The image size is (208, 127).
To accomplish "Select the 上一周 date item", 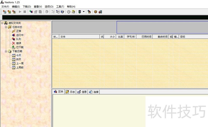I will click(x=20, y=63).
